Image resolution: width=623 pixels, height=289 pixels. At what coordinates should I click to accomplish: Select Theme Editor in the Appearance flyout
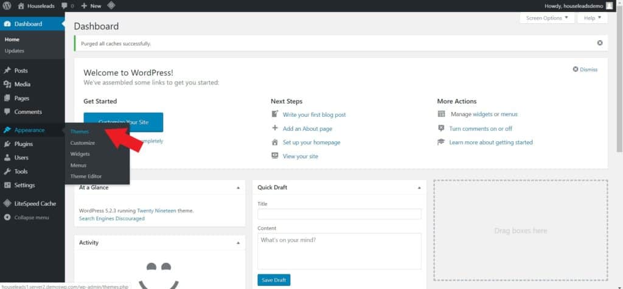[86, 176]
